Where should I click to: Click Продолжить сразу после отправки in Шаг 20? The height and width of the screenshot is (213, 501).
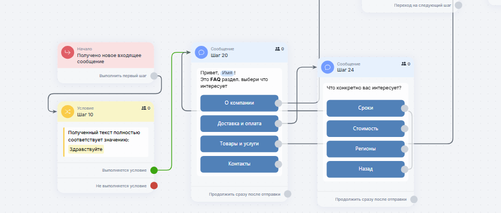(245, 194)
